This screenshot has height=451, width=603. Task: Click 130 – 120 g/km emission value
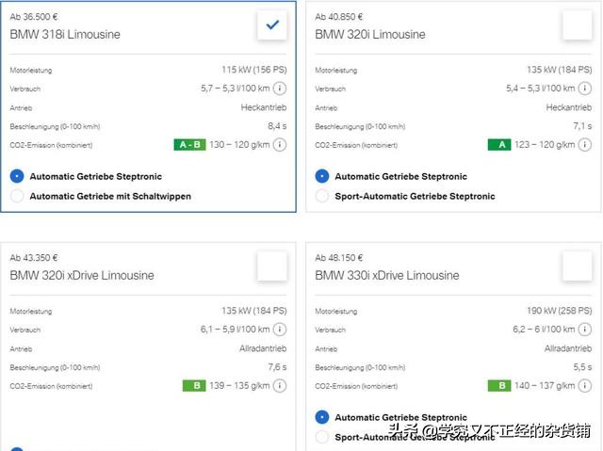tap(239, 145)
